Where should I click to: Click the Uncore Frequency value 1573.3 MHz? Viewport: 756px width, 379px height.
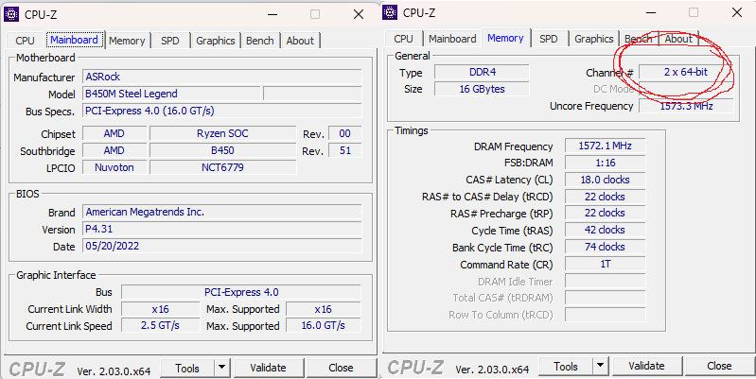(x=686, y=106)
